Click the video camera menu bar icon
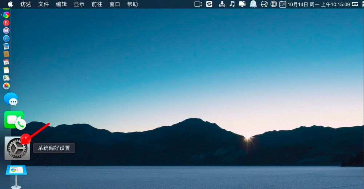Screen dimensions: 364x189 [x=198, y=4]
